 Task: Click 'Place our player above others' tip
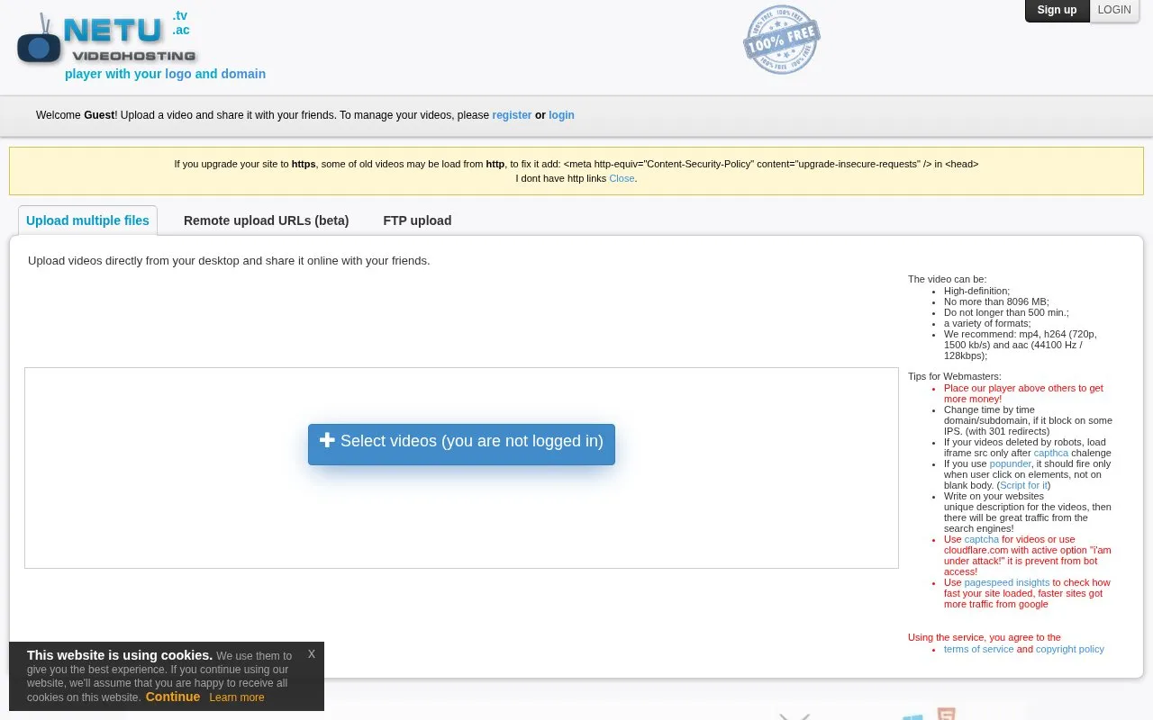click(x=1023, y=393)
